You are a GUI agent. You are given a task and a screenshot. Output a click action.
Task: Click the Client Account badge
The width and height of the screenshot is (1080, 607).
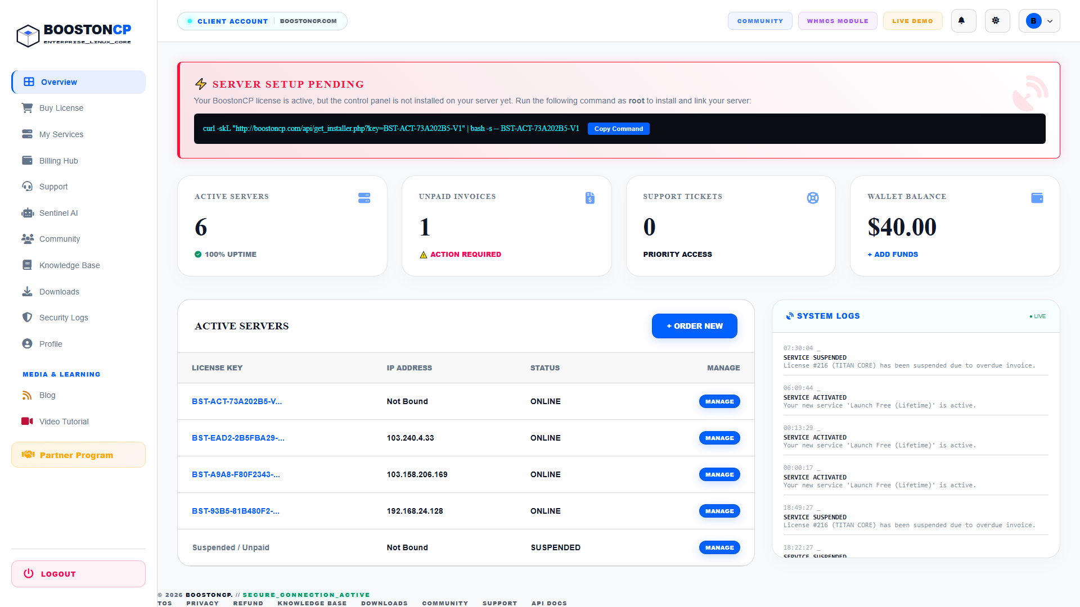coord(262,21)
